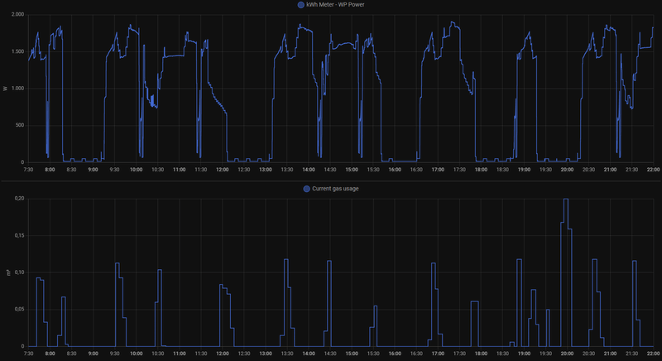Screen dimensions: 662x361
Task: Click the 0,15 label on the gas chart axis
Action: [19, 236]
